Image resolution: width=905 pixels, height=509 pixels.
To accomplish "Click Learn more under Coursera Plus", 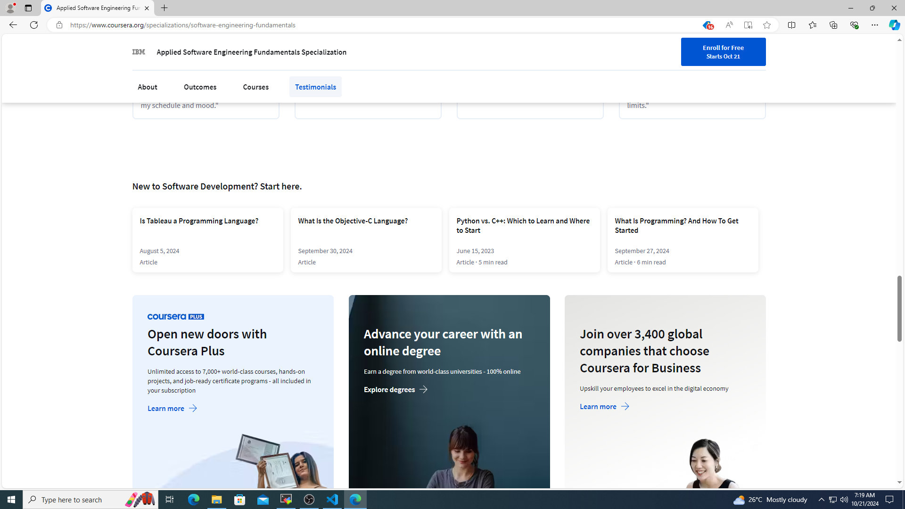I will tap(173, 409).
